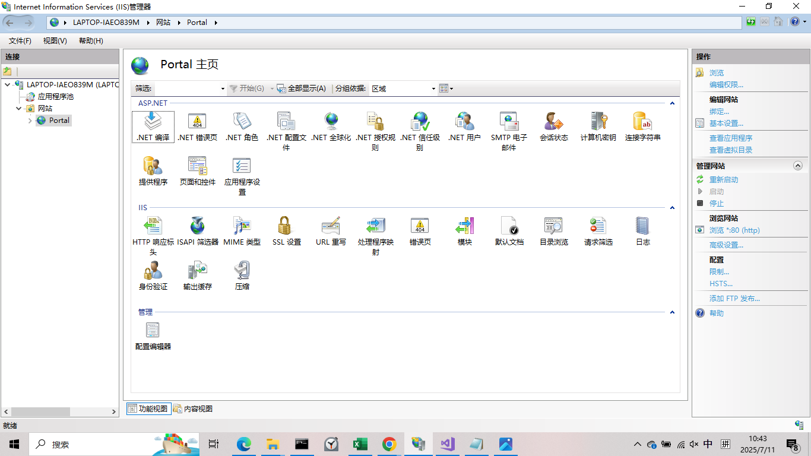This screenshot has height=456, width=811.
Task: Open the IIS 错误页 feature
Action: coord(420,231)
